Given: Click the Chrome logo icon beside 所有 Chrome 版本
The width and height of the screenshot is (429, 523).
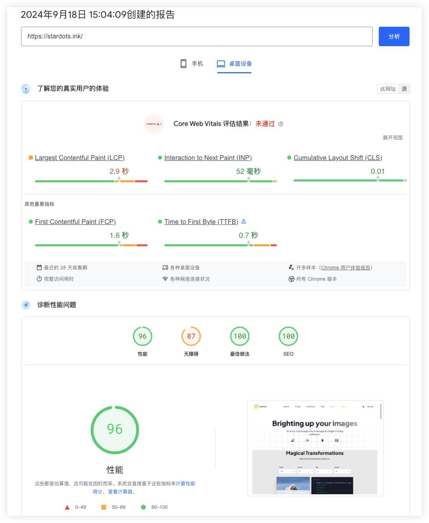Looking at the screenshot, I should [291, 279].
